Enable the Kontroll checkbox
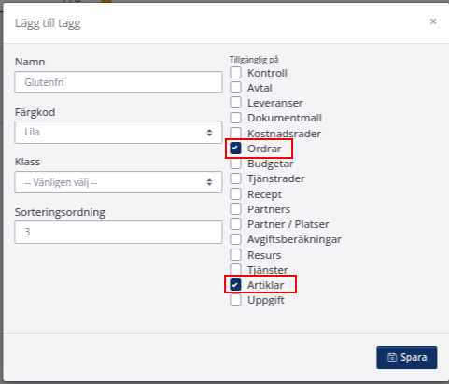449x384 pixels. pyautogui.click(x=235, y=73)
